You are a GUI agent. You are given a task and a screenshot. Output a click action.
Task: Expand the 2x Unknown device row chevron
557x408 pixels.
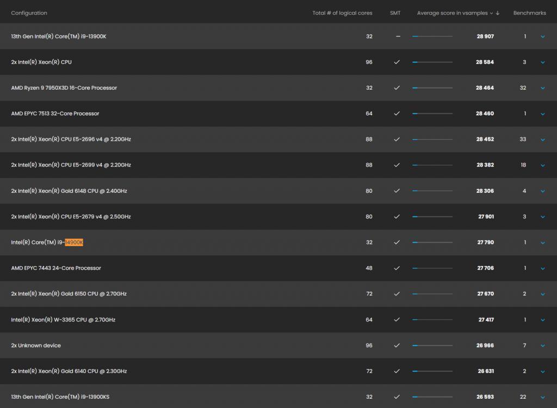pyautogui.click(x=543, y=346)
